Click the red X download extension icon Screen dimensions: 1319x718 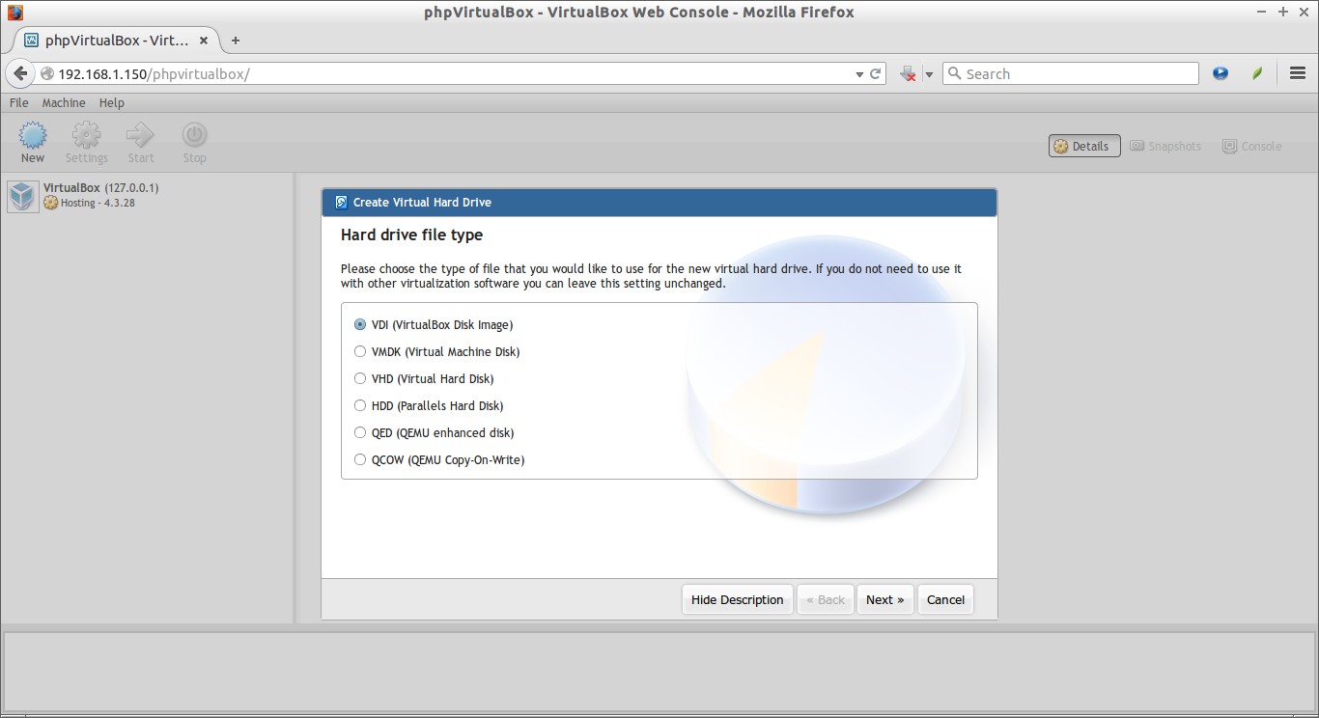tap(908, 74)
